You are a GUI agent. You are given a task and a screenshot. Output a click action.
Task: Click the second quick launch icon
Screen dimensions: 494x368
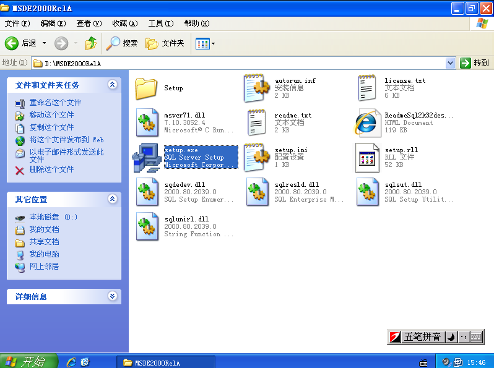coord(85,362)
